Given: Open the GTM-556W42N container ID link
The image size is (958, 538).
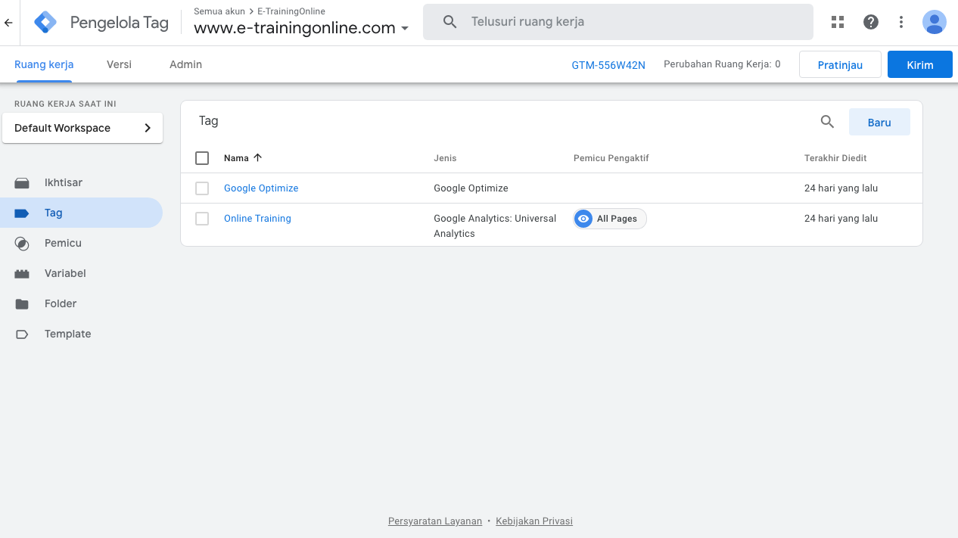Looking at the screenshot, I should click(608, 65).
